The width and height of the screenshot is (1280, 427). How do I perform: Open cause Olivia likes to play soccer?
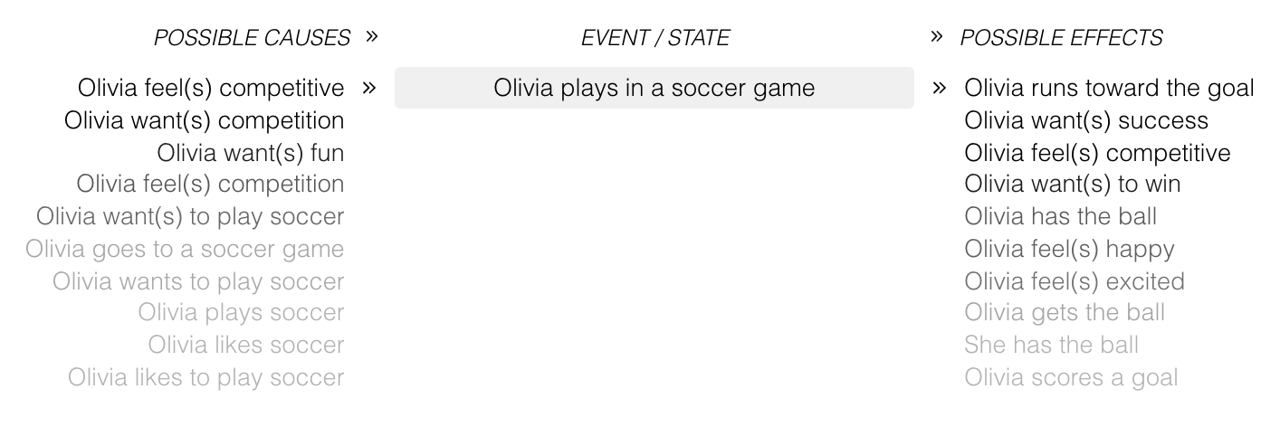[206, 377]
